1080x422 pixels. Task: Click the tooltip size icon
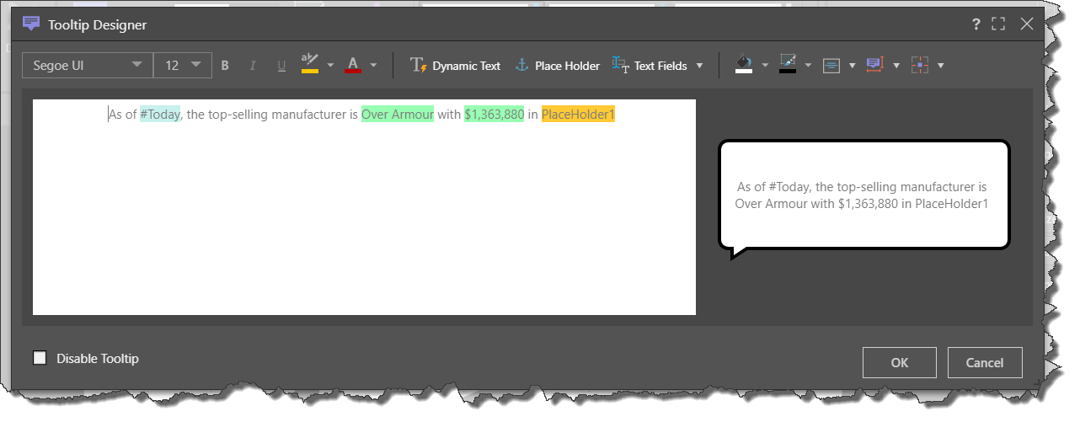pos(874,66)
